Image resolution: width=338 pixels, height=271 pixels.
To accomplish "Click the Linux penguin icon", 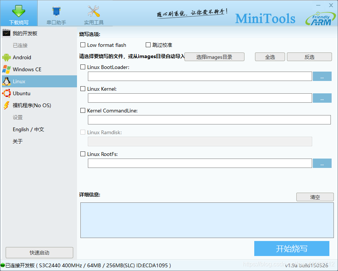I will coord(6,81).
